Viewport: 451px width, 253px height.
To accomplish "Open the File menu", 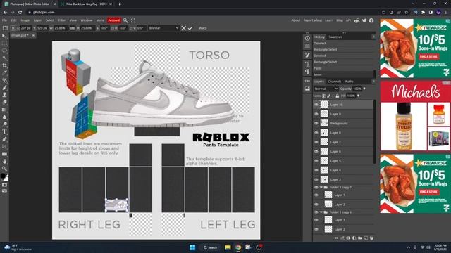I will pyautogui.click(x=5, y=20).
